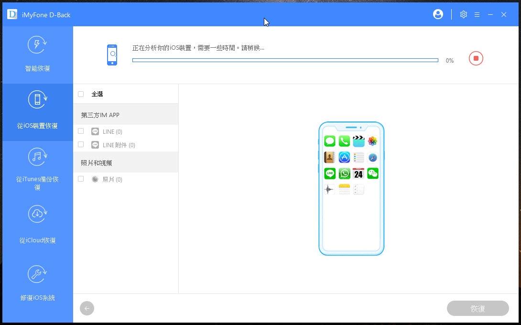
Task: Tick the 全選 select-all checkbox
Action: tap(81, 94)
